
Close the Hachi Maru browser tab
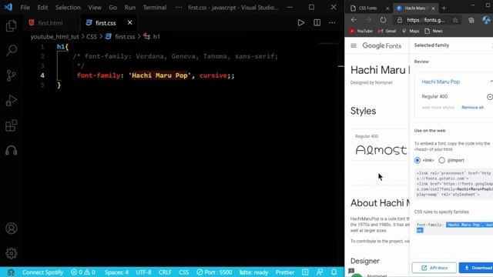click(433, 8)
